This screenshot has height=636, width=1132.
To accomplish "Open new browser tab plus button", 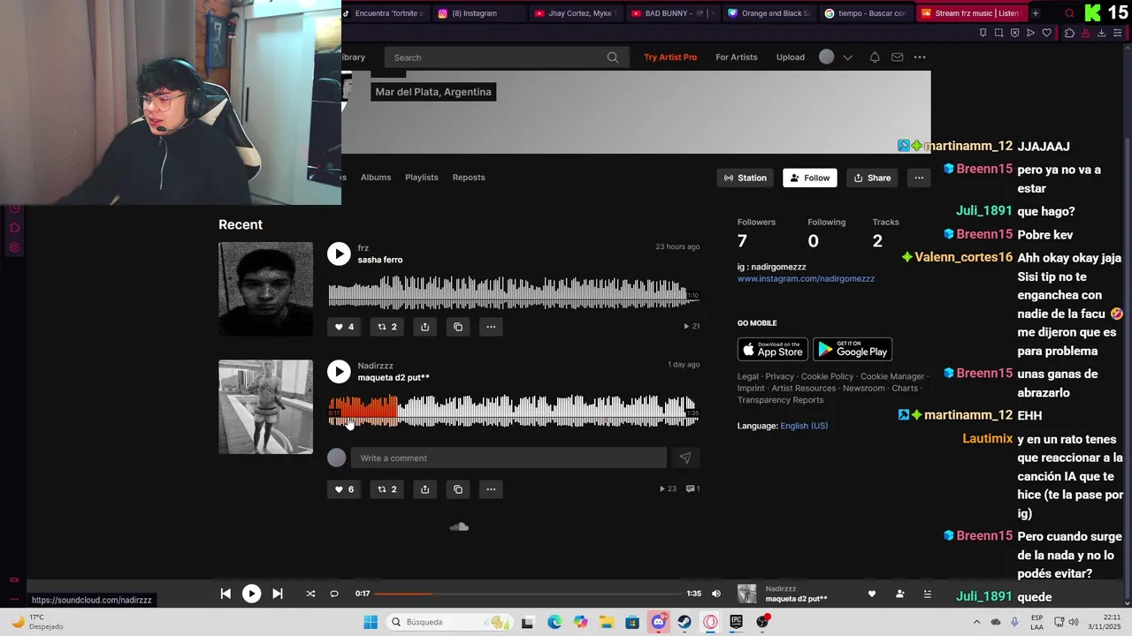I will click(x=1036, y=13).
